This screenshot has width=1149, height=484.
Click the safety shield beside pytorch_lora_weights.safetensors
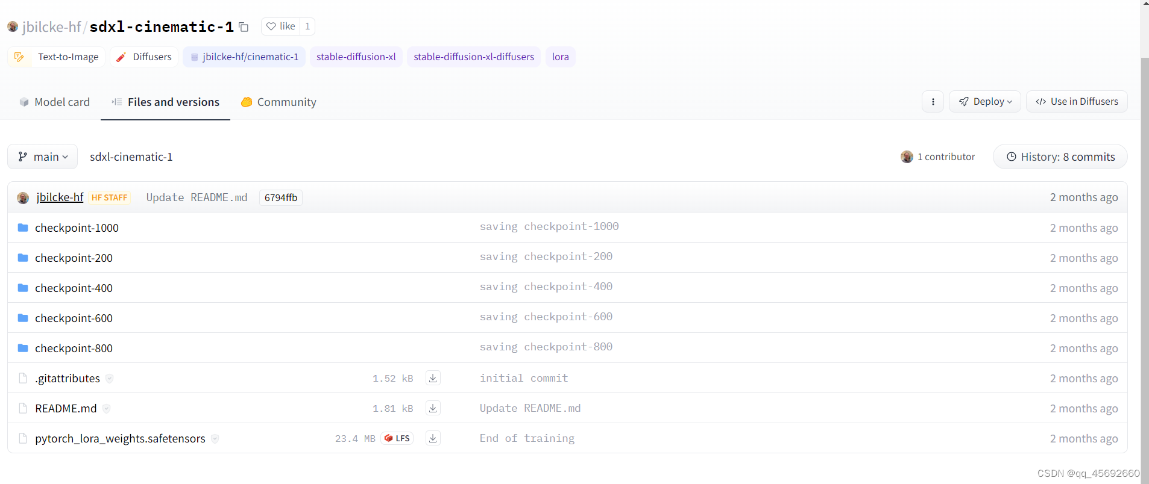tap(215, 439)
